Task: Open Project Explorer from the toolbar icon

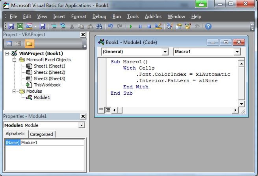Action: pos(170,26)
